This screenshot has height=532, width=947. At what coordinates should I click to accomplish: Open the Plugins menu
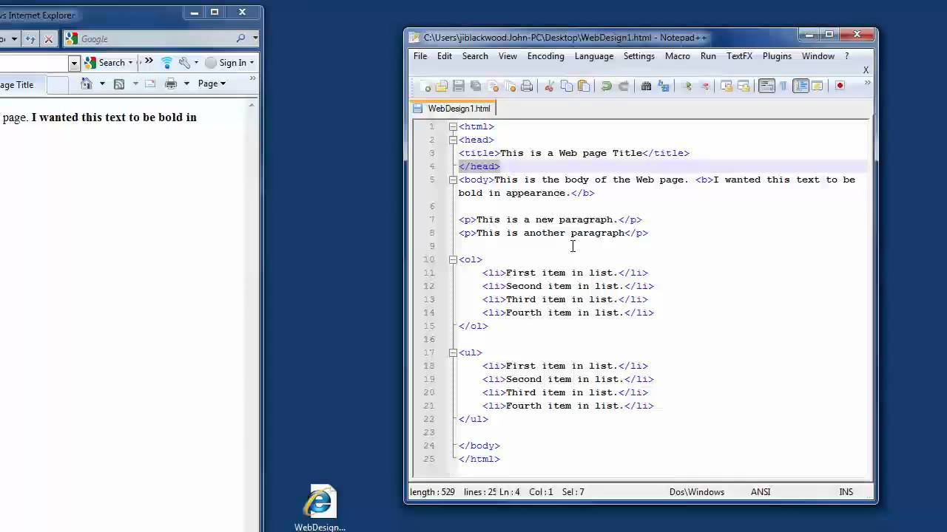[x=777, y=56]
